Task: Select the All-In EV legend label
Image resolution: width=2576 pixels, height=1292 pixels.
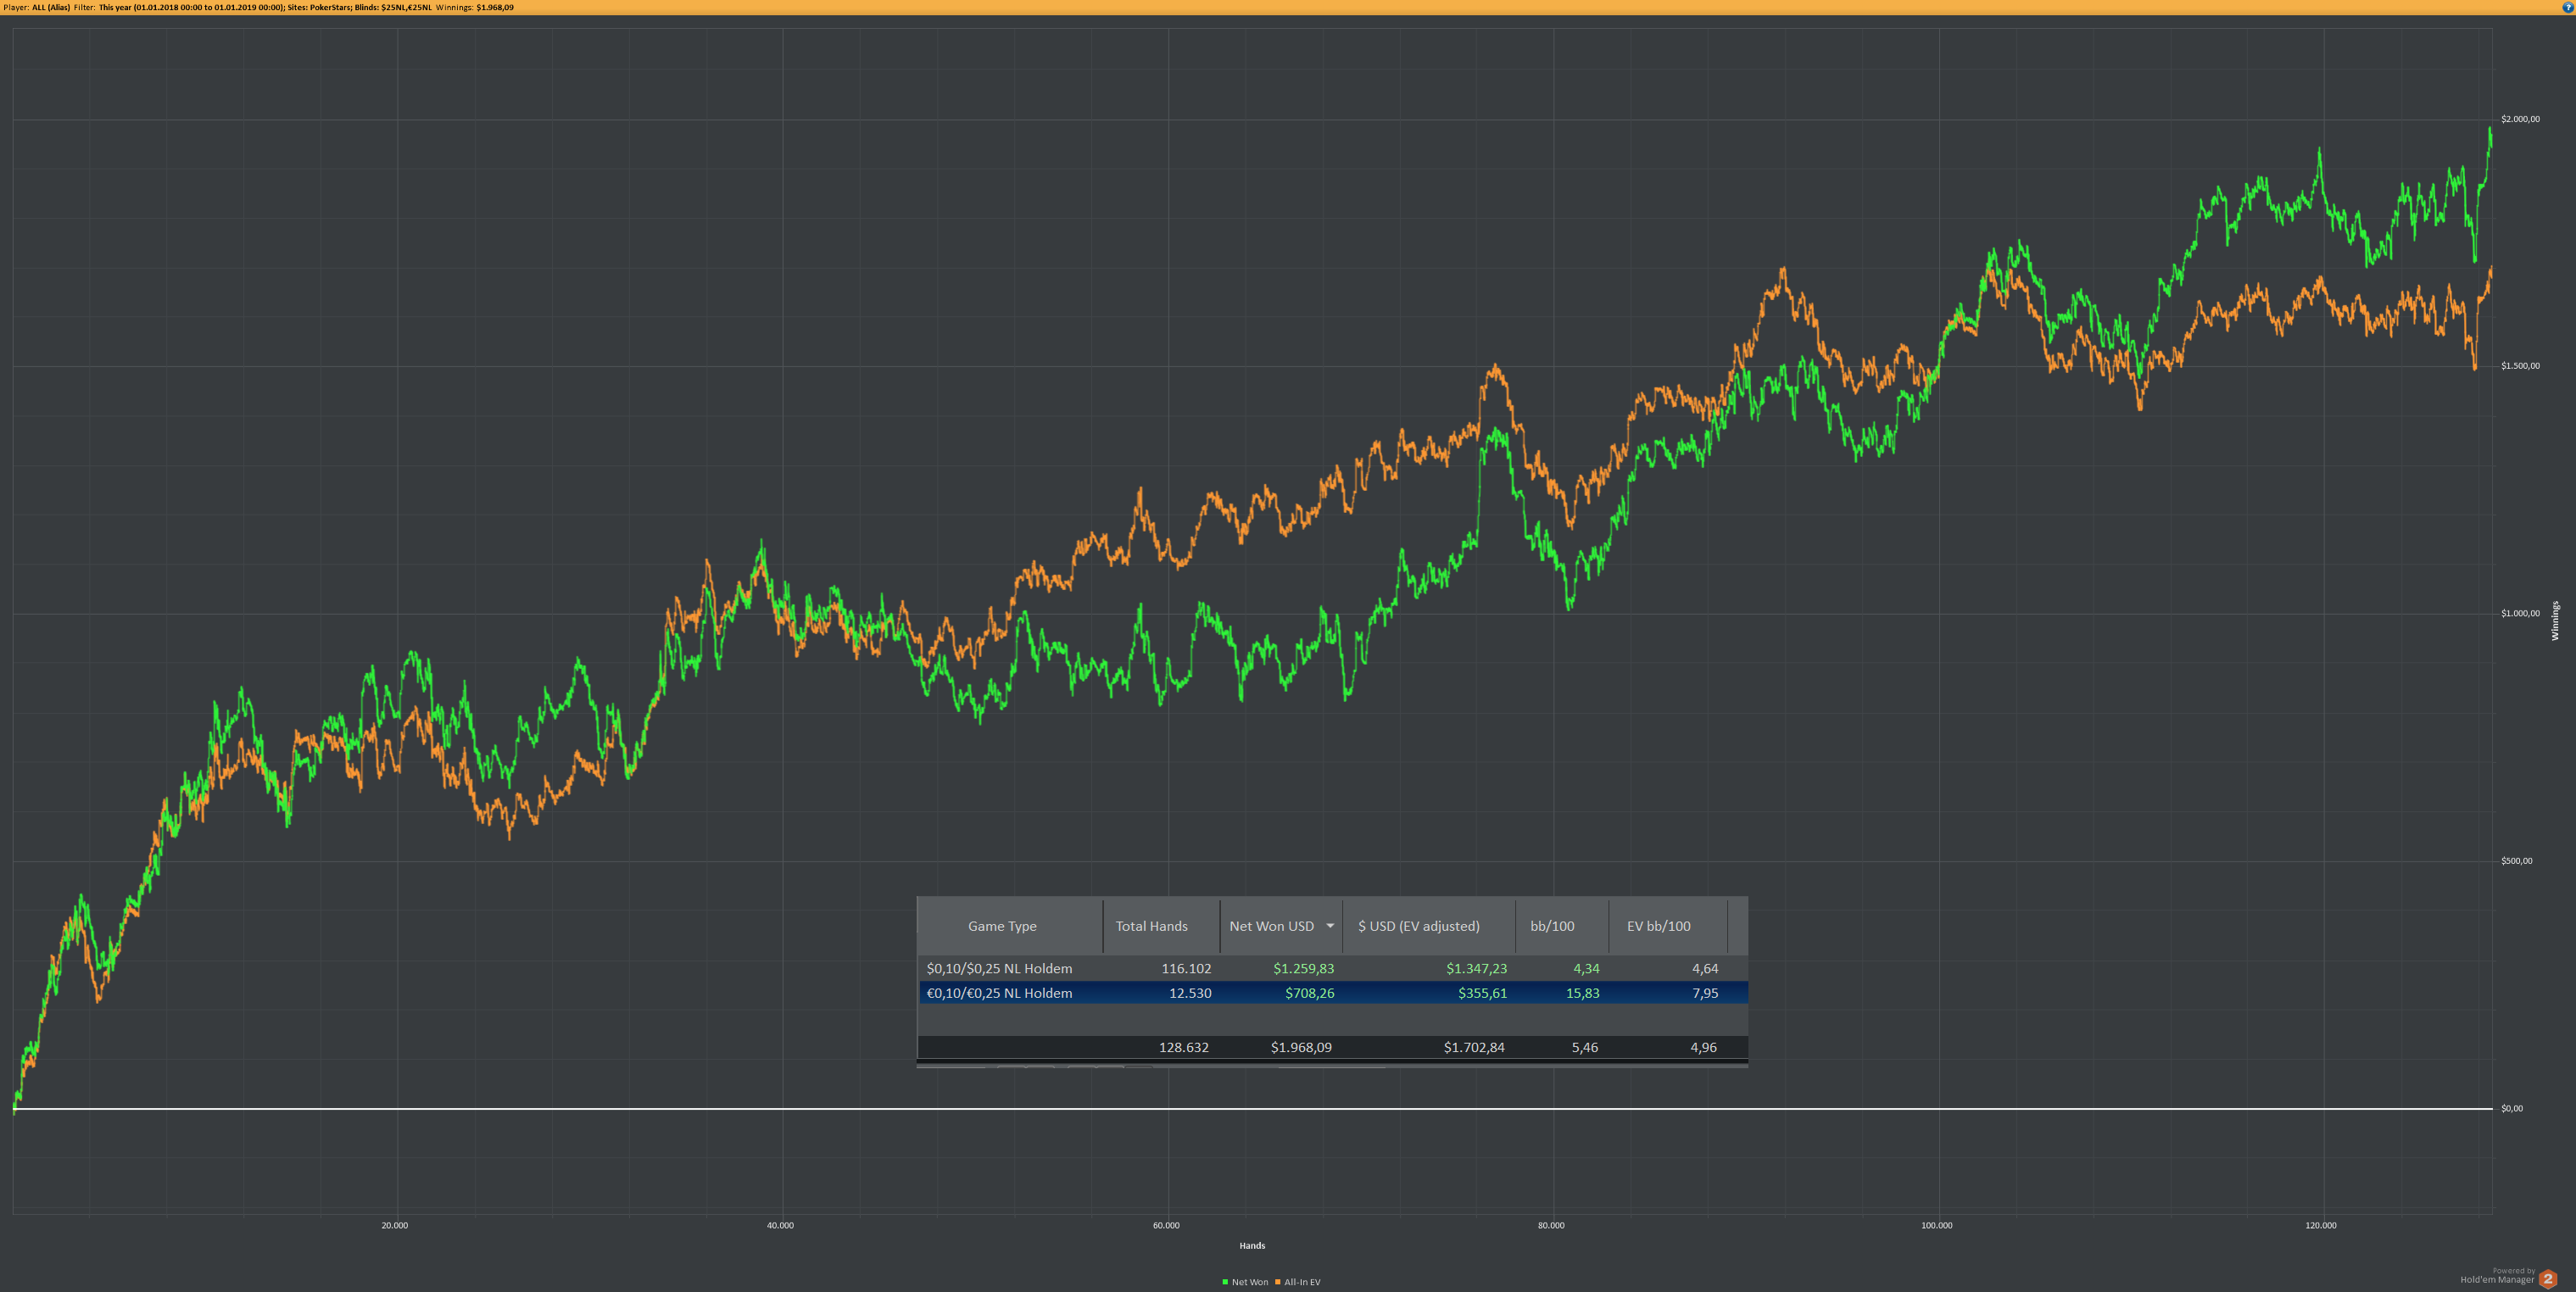Action: (x=1302, y=1282)
